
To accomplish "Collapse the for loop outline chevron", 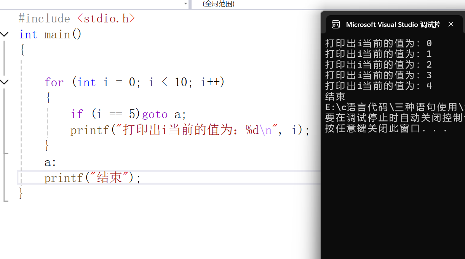I will pyautogui.click(x=4, y=82).
